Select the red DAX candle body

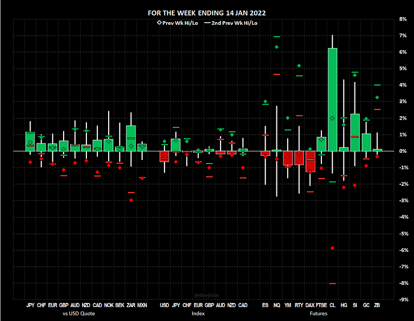310,161
